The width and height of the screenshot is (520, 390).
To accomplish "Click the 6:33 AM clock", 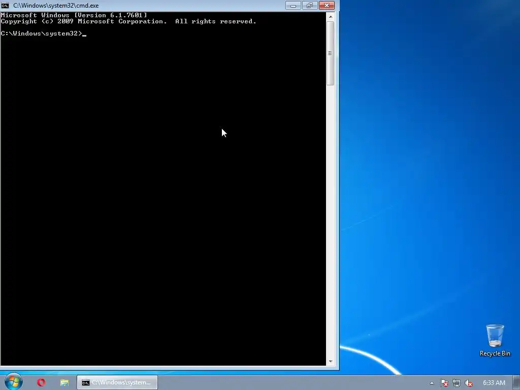I will pyautogui.click(x=494, y=383).
